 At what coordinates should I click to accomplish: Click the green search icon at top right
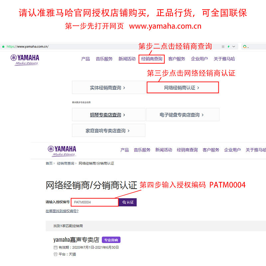coord(245,47)
